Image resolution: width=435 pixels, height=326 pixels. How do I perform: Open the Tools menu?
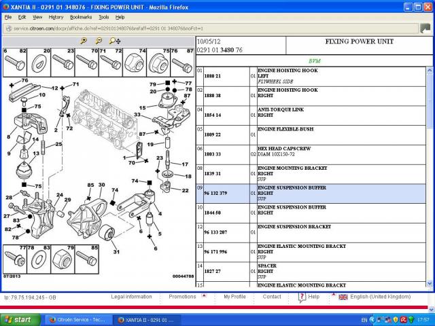104,17
